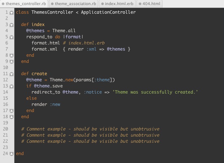
Task: Open the index.html.erb tab
Action: (x=117, y=4)
